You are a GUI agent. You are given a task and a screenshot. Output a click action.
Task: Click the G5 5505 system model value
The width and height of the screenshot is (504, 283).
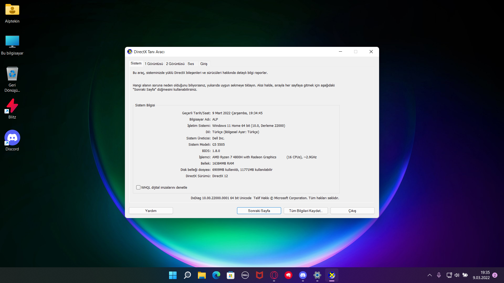[218, 145]
